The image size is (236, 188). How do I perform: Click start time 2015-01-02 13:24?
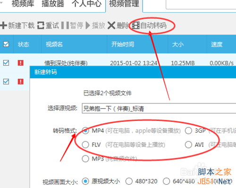coord(134,63)
